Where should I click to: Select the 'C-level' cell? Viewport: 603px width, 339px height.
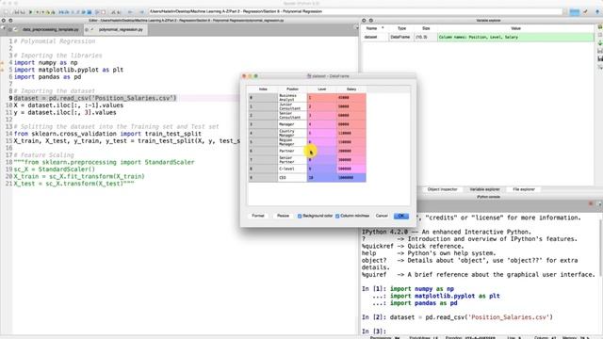click(292, 169)
